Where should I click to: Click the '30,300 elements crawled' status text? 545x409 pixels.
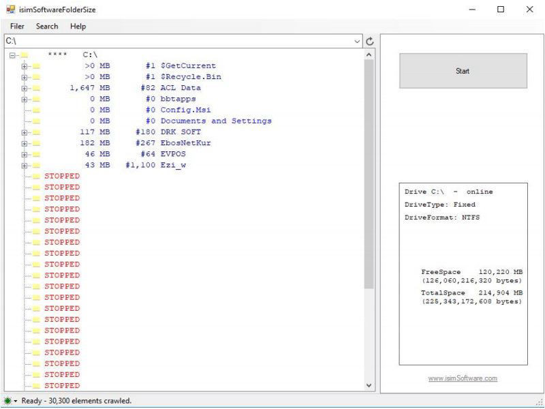pos(90,401)
